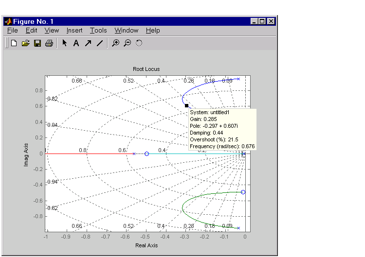365x257 pixels.
Task: Print the figure using the printer icon
Action: pyautogui.click(x=49, y=43)
